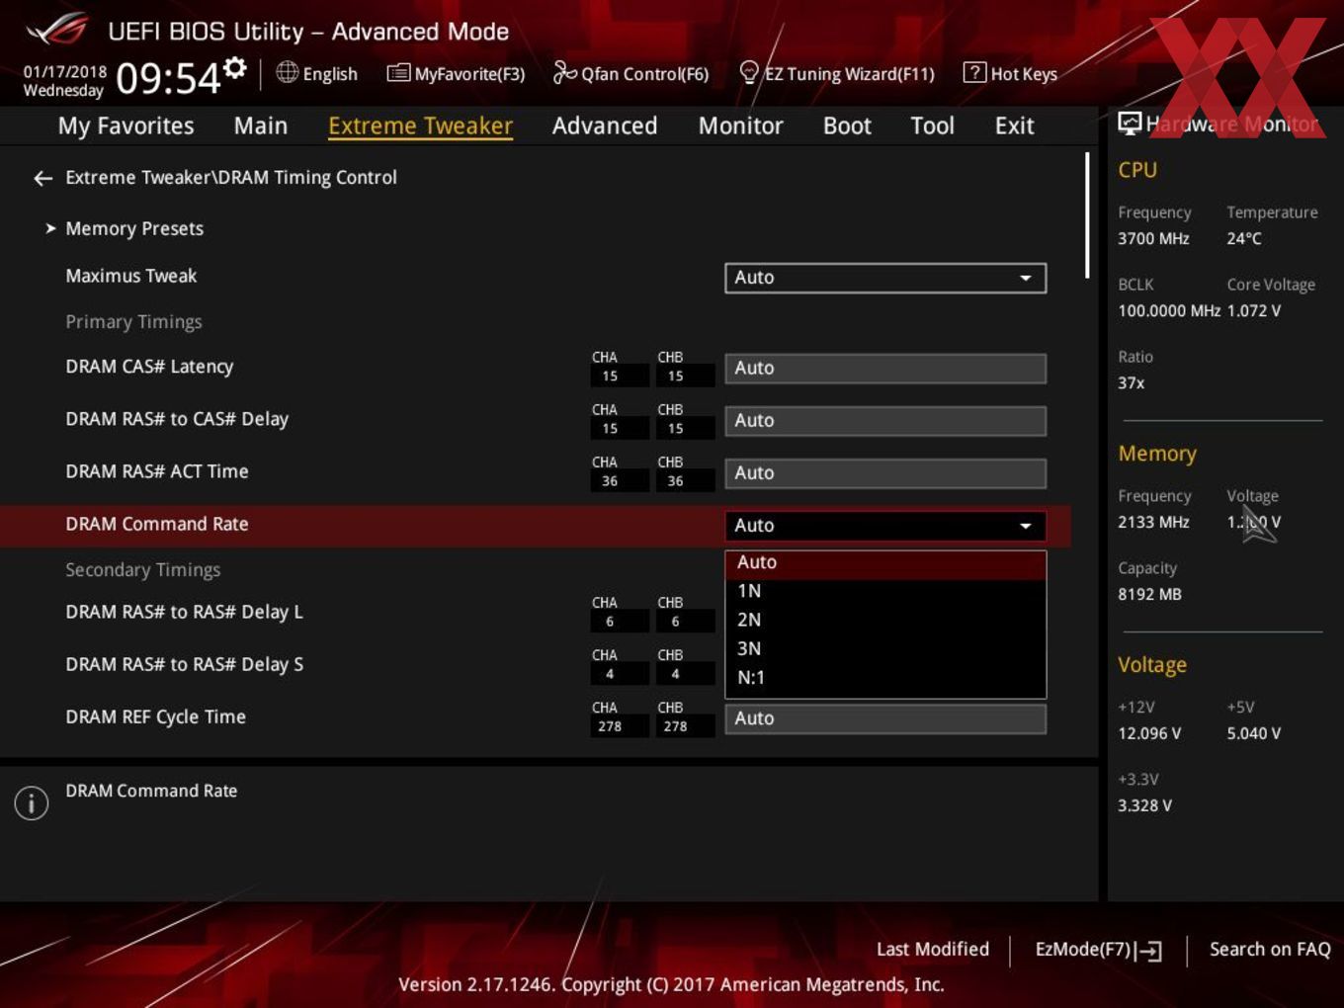
Task: Open the Advanced tab
Action: (x=605, y=126)
